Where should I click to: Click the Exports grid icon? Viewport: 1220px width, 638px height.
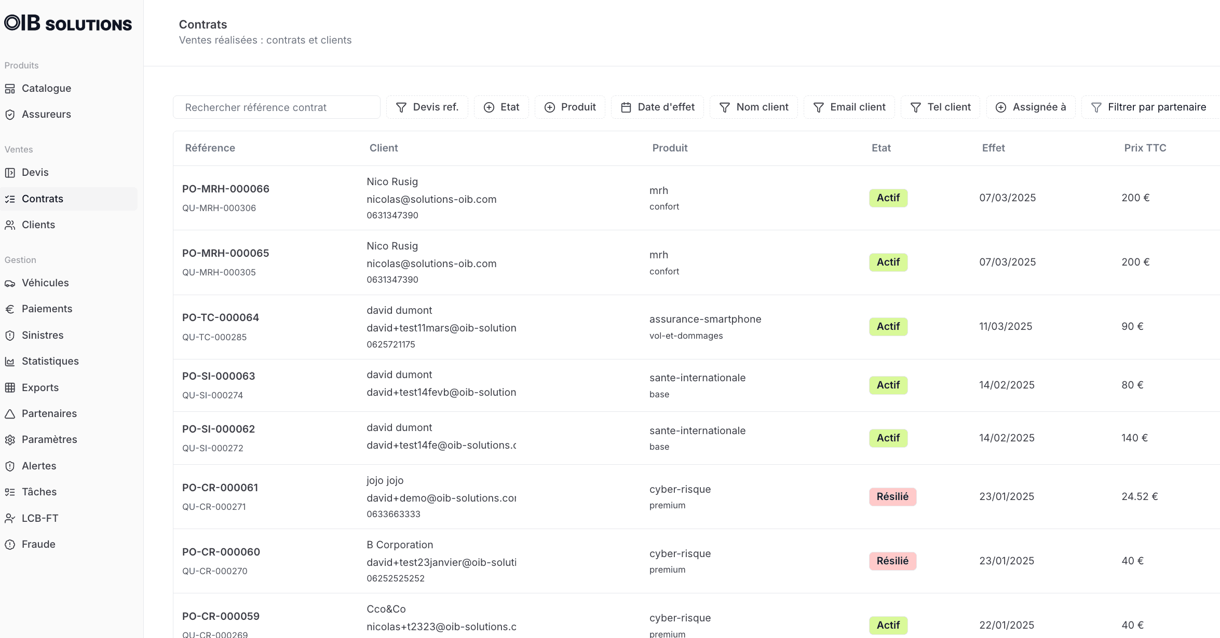pos(10,387)
